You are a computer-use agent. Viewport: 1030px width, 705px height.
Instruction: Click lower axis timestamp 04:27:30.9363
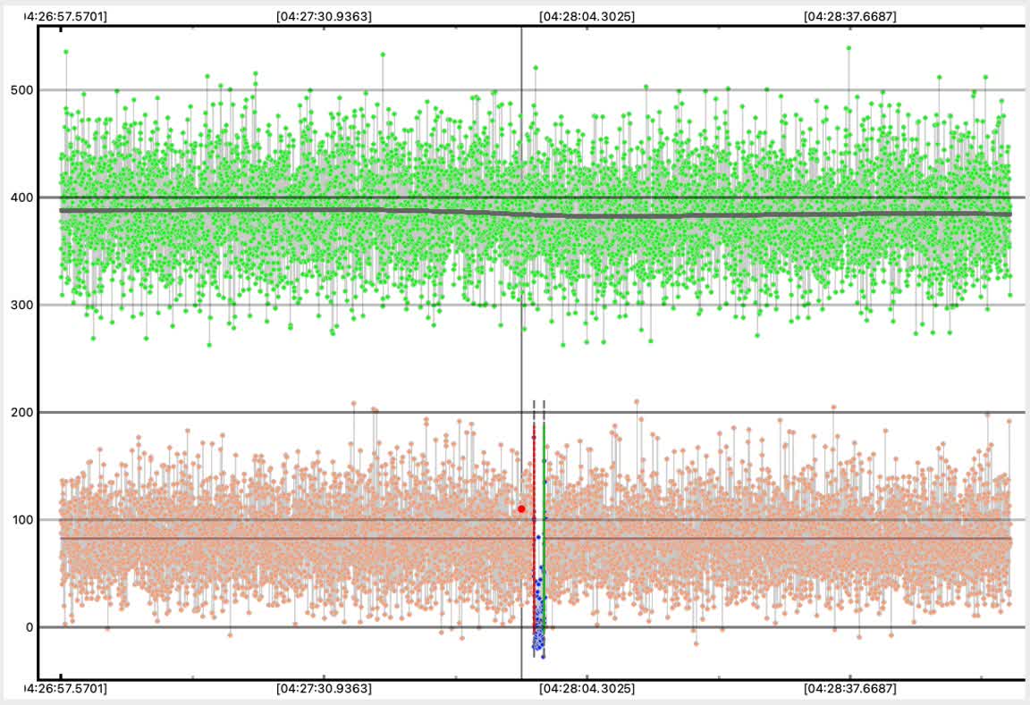pos(325,689)
